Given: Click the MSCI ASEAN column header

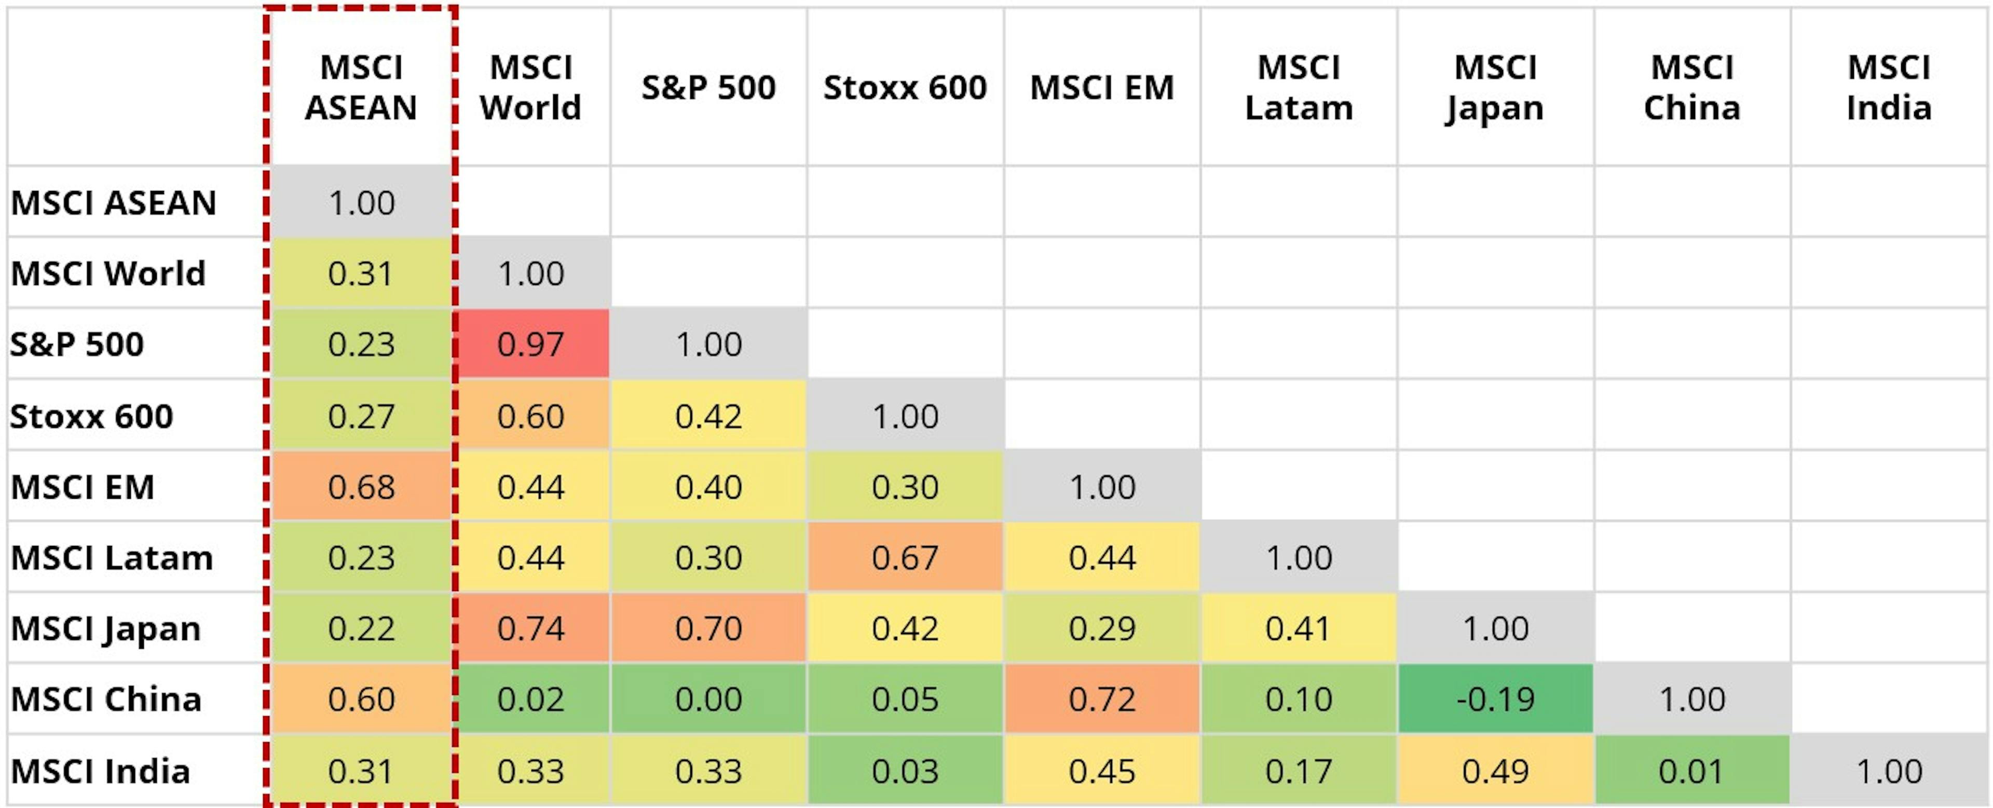Looking at the screenshot, I should coord(361,88).
